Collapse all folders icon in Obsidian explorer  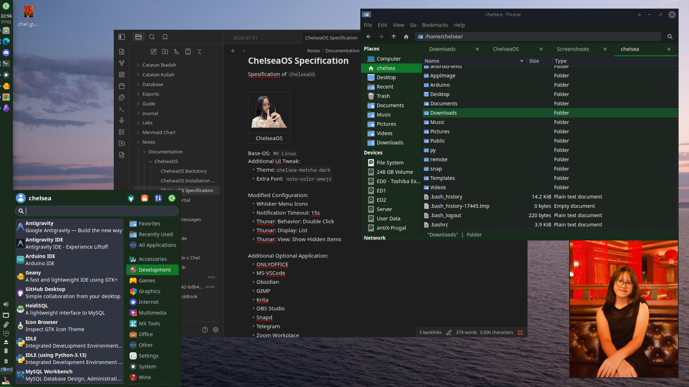[x=200, y=52]
